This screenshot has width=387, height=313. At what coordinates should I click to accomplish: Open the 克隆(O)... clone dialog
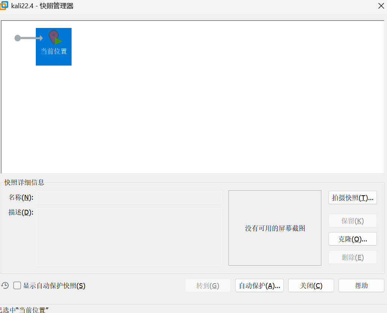[x=352, y=239]
